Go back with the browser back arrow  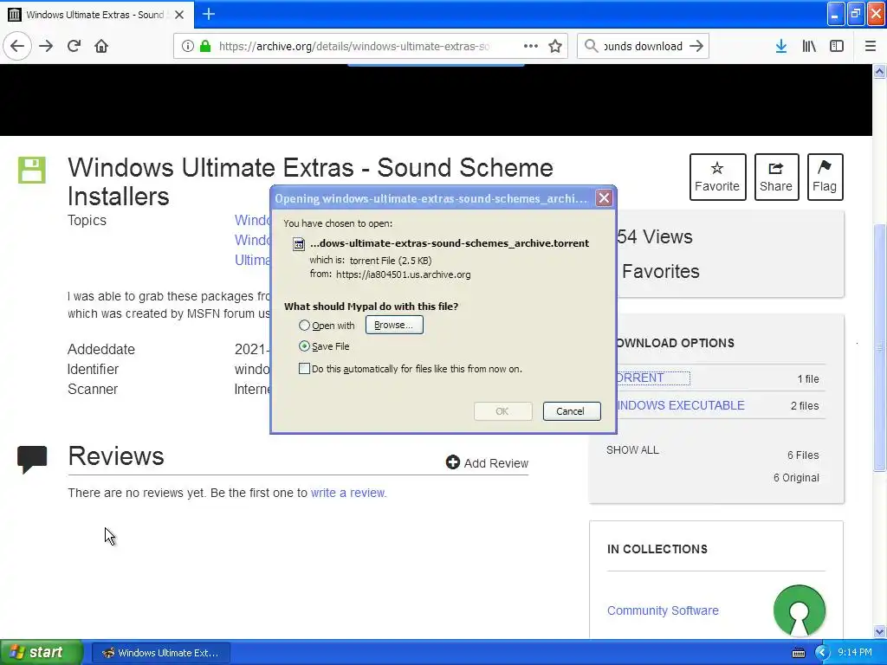click(x=17, y=46)
